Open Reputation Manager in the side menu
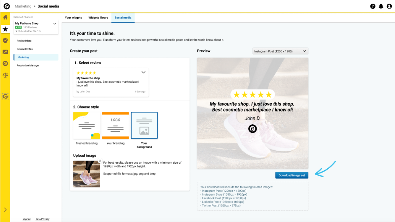Screen dimensions: 395x222 point(28,65)
